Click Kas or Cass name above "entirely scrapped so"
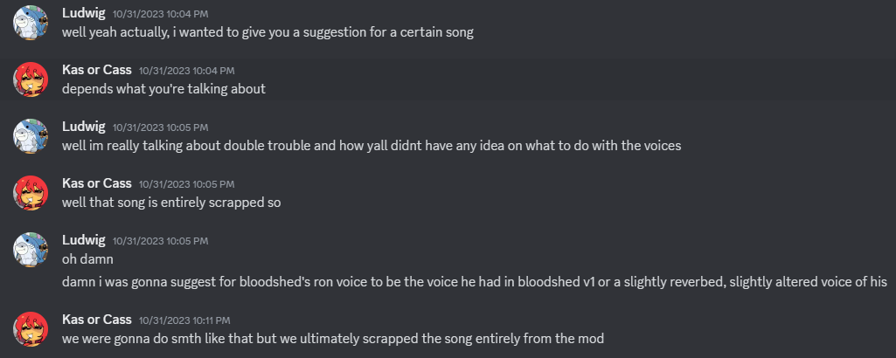The image size is (896, 358). (x=97, y=183)
